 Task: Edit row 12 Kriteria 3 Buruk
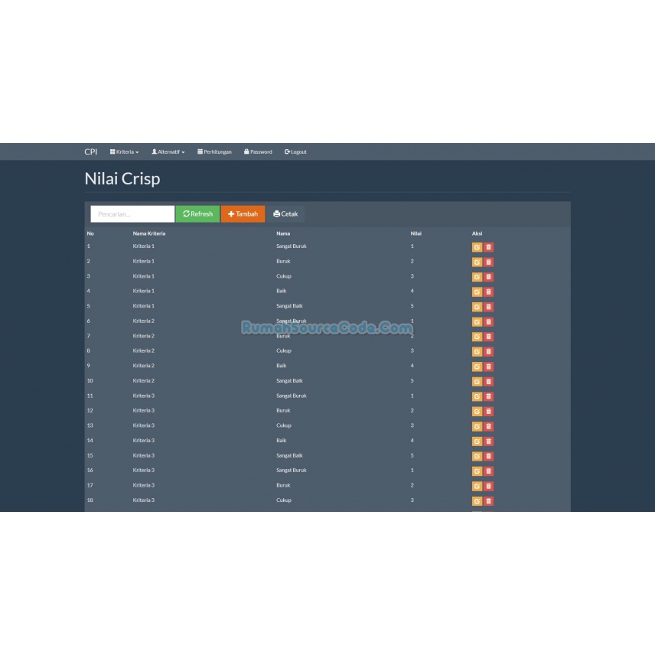[x=477, y=412]
